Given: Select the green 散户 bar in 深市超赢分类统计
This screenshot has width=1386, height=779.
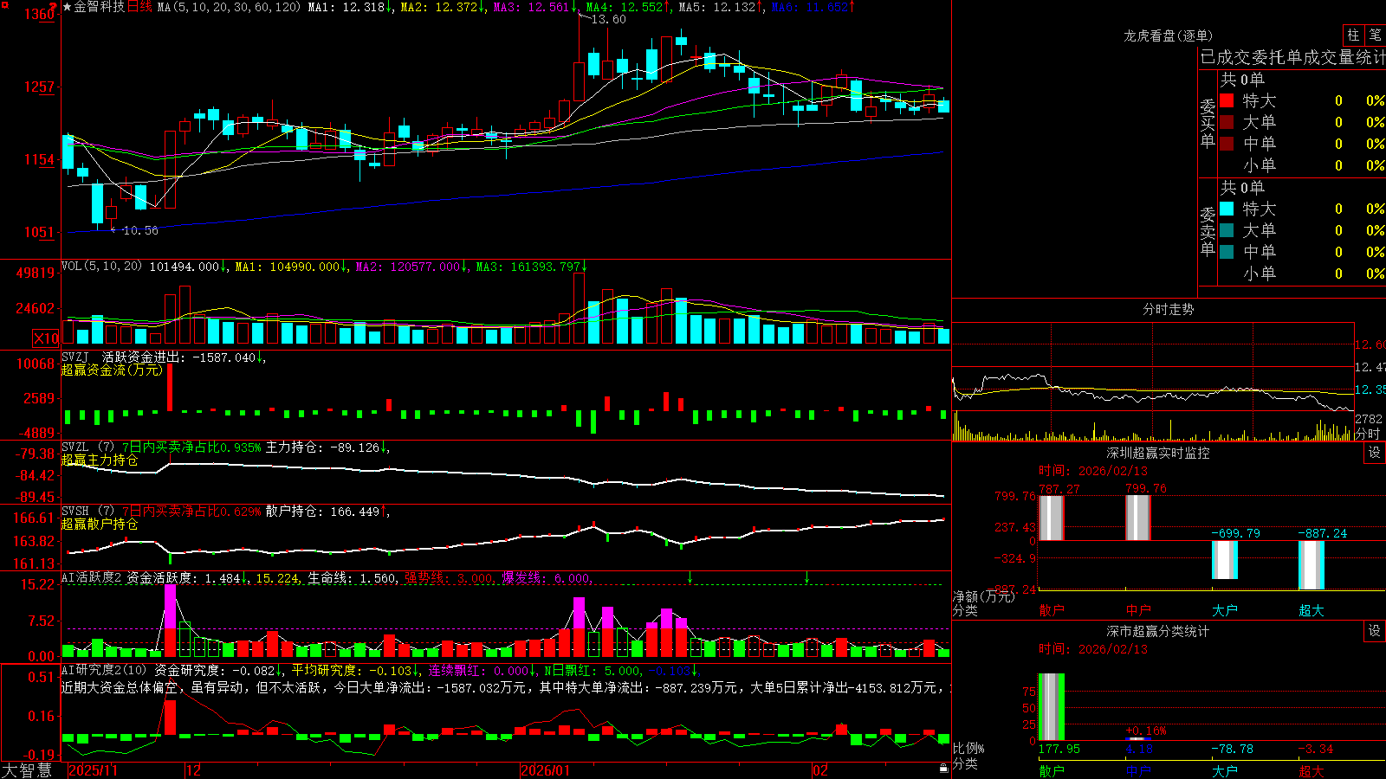Looking at the screenshot, I should point(1051,707).
